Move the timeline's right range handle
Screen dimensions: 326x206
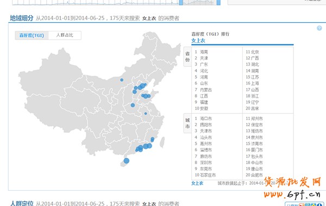tap(218, 3)
